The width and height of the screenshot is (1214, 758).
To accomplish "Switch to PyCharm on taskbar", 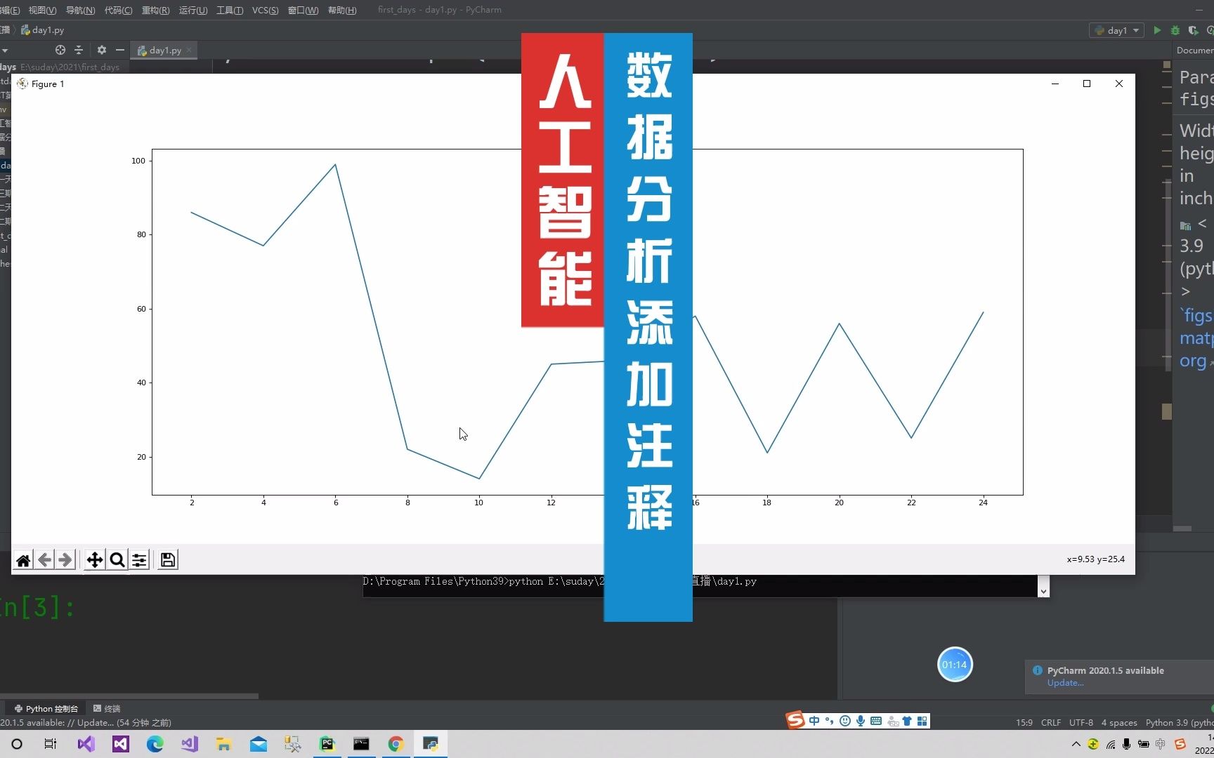I will pos(327,744).
